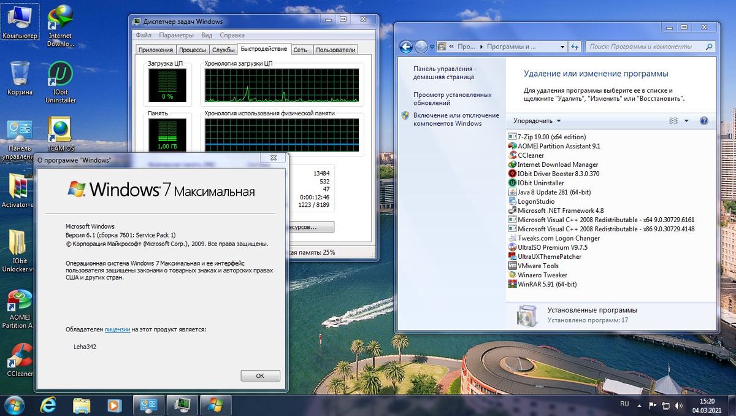Click the Forward arrow in Programs window

421,47
